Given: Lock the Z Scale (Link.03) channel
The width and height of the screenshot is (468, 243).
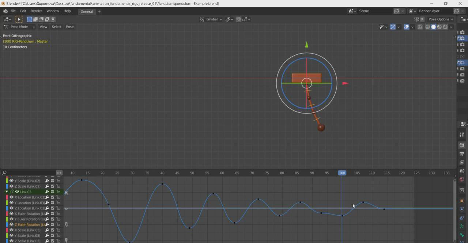Looking at the screenshot, I should click(x=58, y=241).
